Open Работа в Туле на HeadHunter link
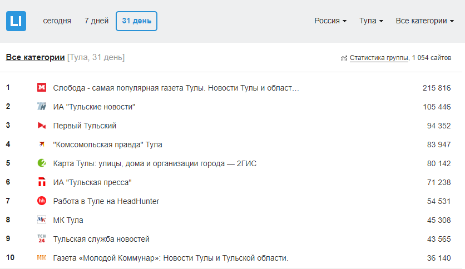Viewport: 465px width, 269px height. point(106,201)
